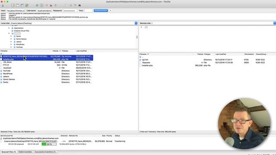Select Cento directory row in local file list
Image resolution: width=276 pixels, height=155 pixels.
[47, 82]
